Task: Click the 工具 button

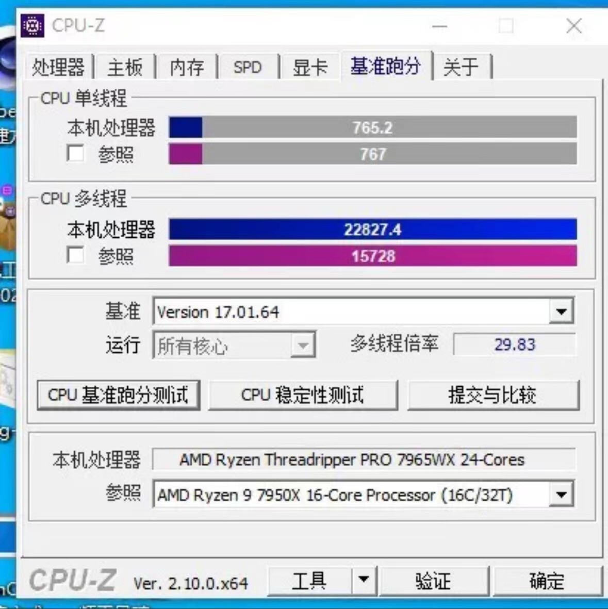Action: tap(309, 582)
